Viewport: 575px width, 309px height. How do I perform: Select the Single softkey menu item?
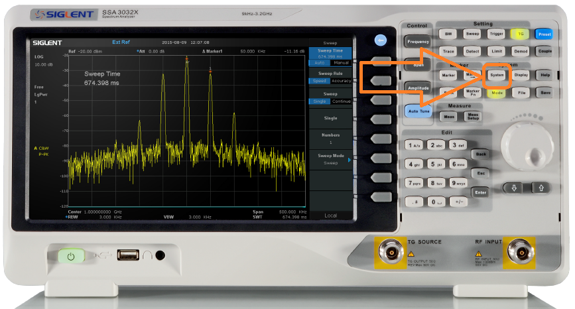(x=330, y=119)
